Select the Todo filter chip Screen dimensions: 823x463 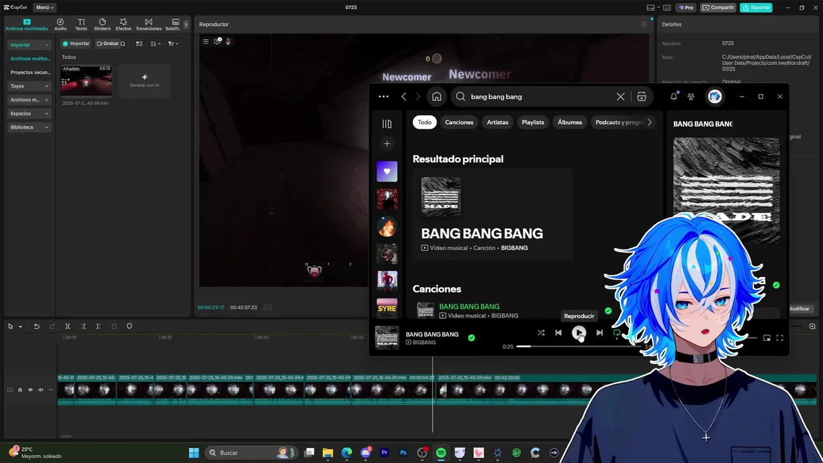point(424,122)
